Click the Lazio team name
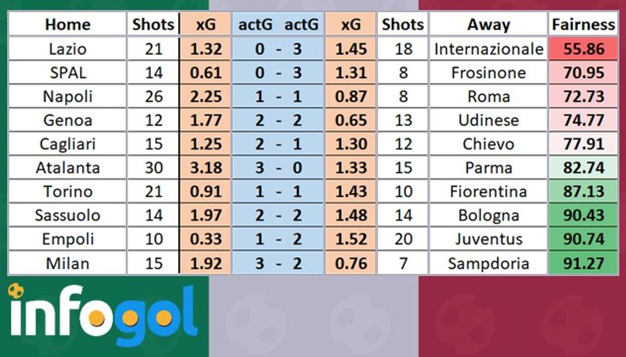The height and width of the screenshot is (357, 626). pos(68,49)
